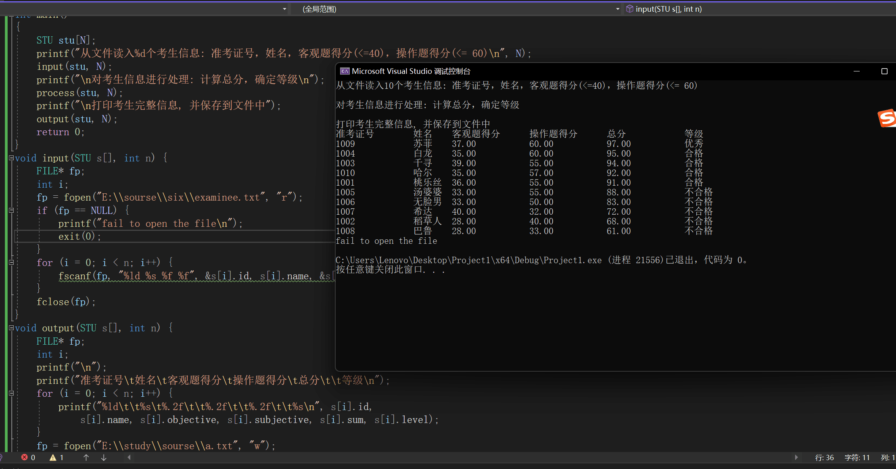Click the line number indicator 行: 36
The height and width of the screenshot is (469, 896).
click(x=824, y=457)
